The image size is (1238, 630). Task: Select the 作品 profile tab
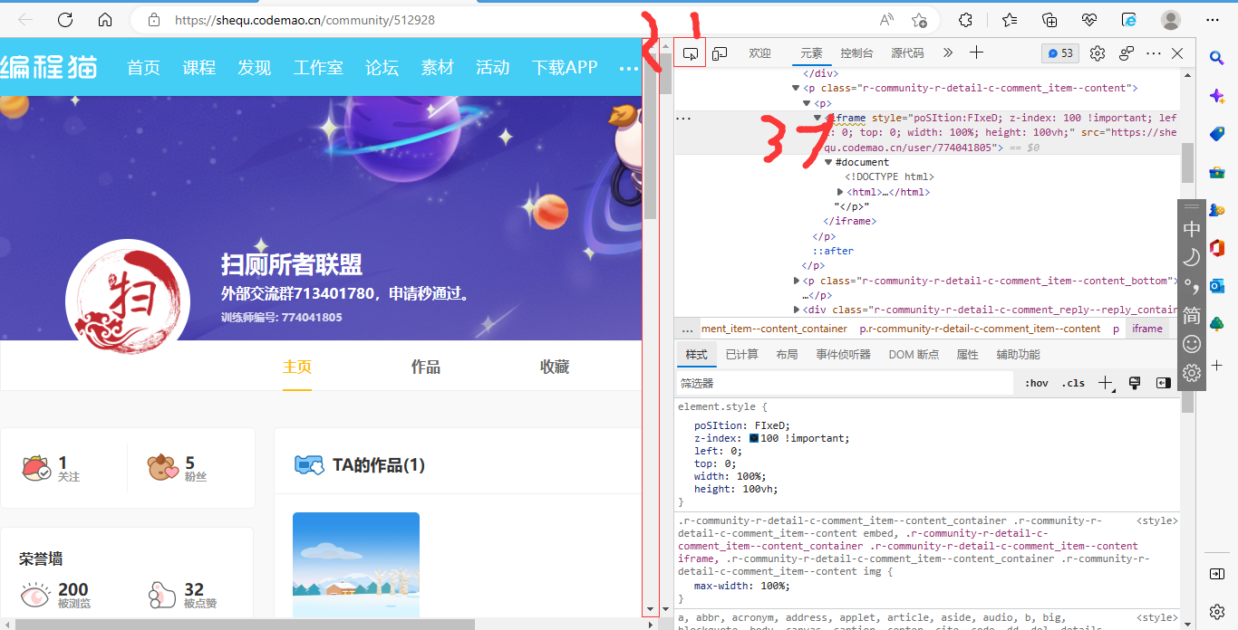click(x=426, y=367)
